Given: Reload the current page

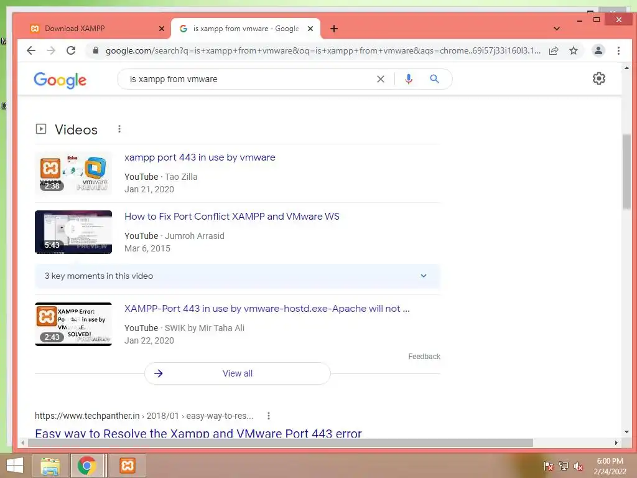Looking at the screenshot, I should tap(71, 50).
